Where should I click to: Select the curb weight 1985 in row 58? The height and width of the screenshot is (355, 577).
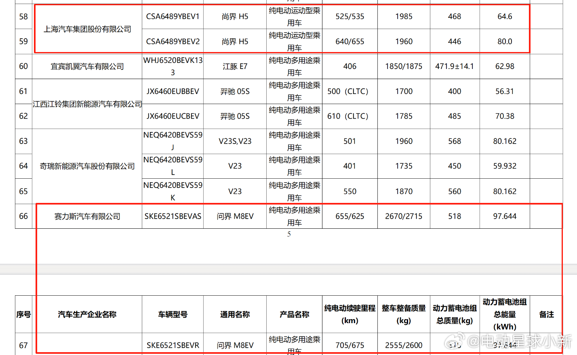[404, 17]
